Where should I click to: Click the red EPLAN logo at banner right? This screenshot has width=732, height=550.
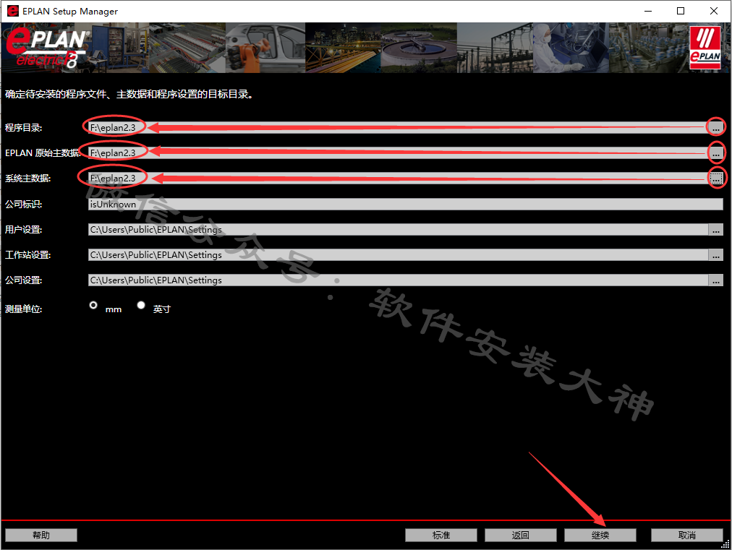pyautogui.click(x=705, y=48)
